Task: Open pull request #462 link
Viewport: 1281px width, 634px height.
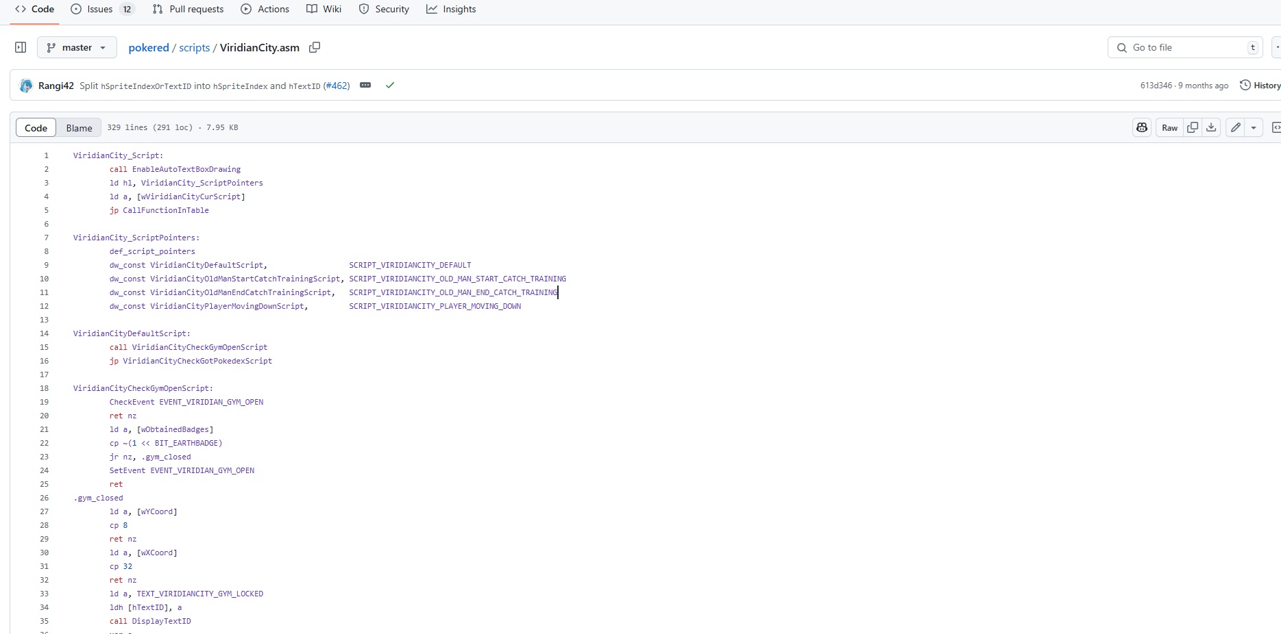Action: click(337, 86)
